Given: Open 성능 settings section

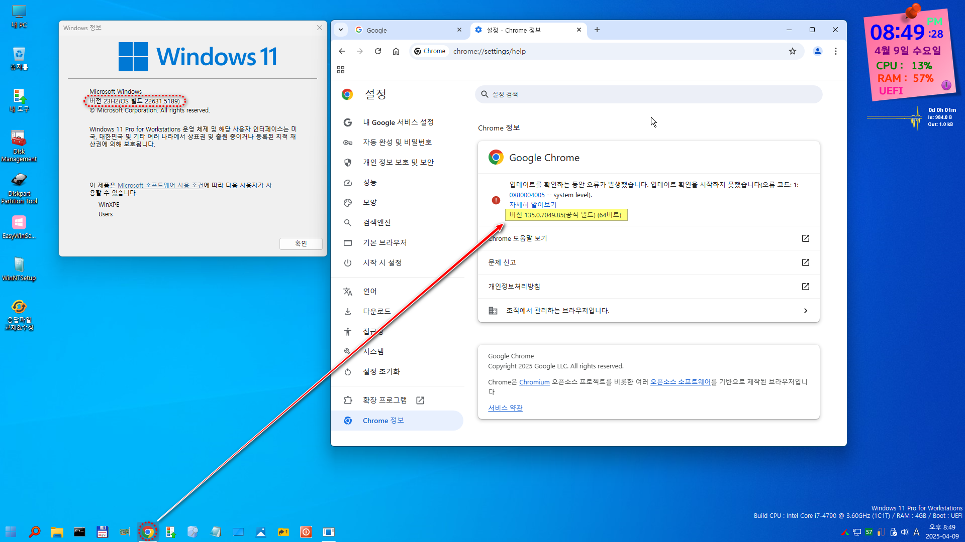Looking at the screenshot, I should tap(369, 183).
